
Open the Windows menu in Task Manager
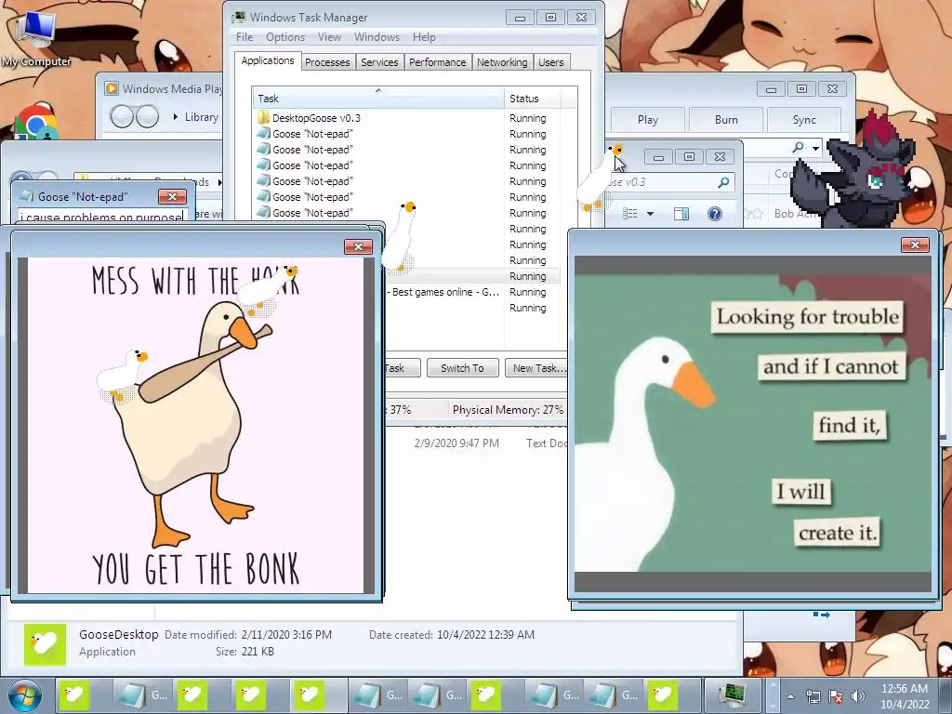377,37
